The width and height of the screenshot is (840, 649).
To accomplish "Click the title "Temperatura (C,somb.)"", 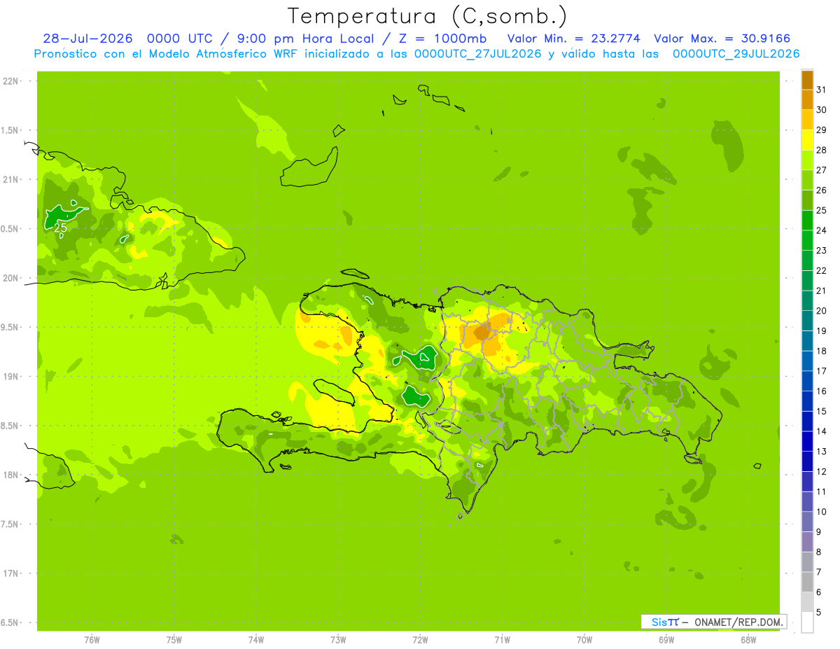I will pyautogui.click(x=427, y=16).
